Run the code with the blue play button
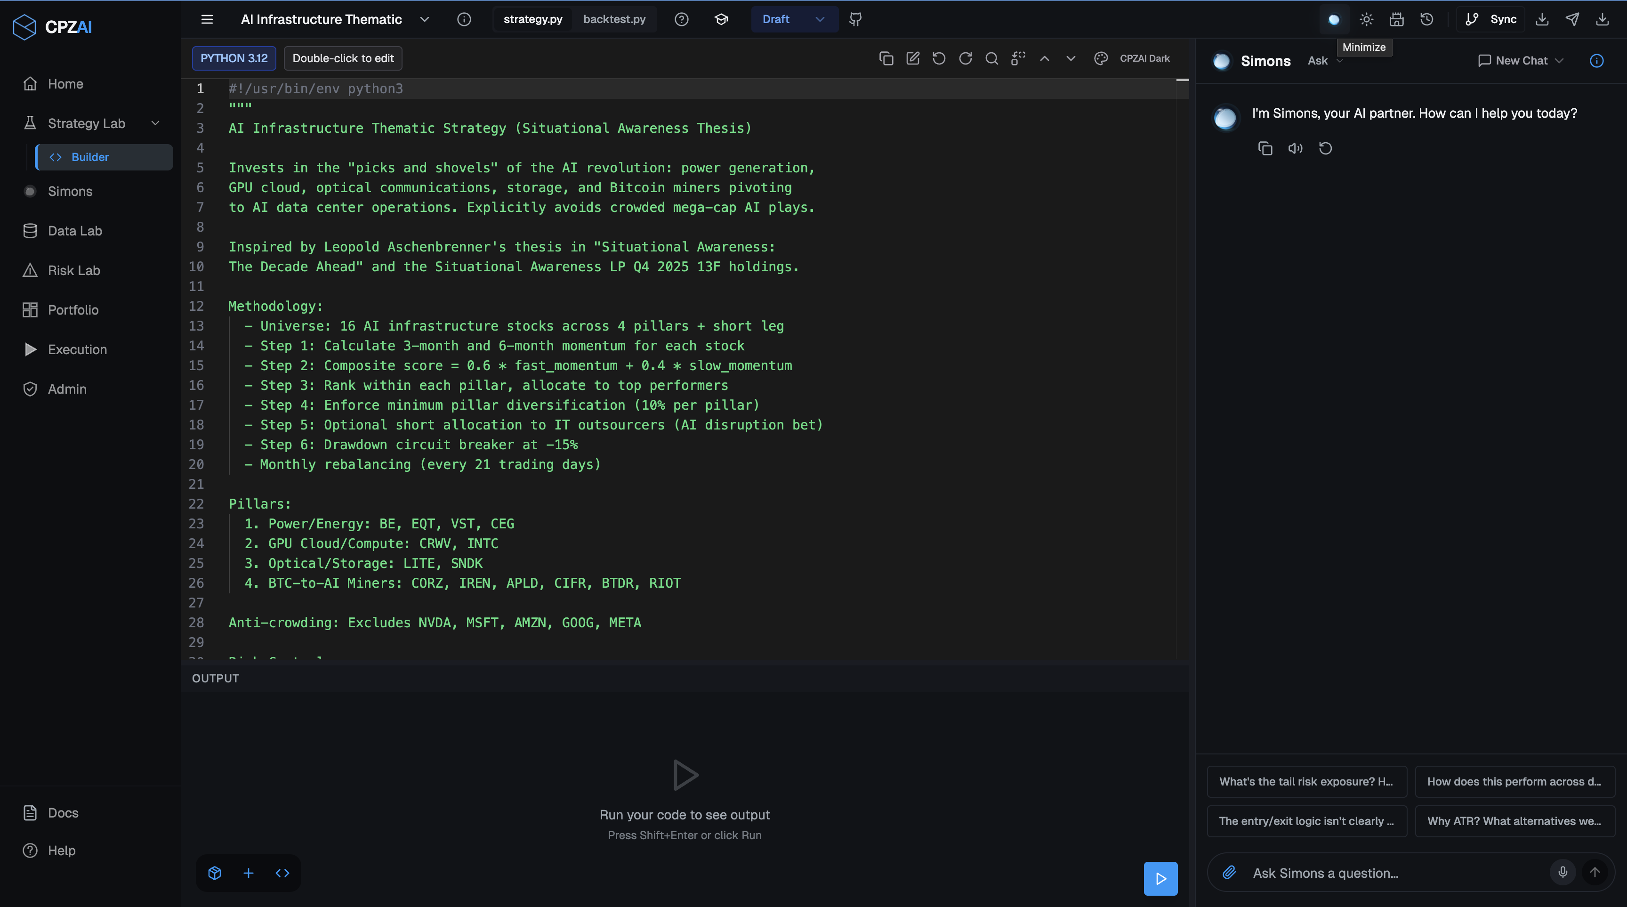This screenshot has height=907, width=1627. coord(1160,879)
